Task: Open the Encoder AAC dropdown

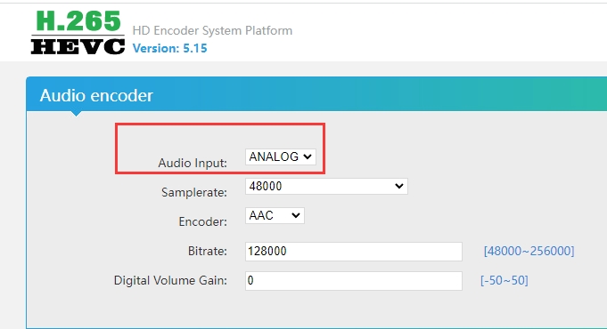Action: pyautogui.click(x=275, y=215)
